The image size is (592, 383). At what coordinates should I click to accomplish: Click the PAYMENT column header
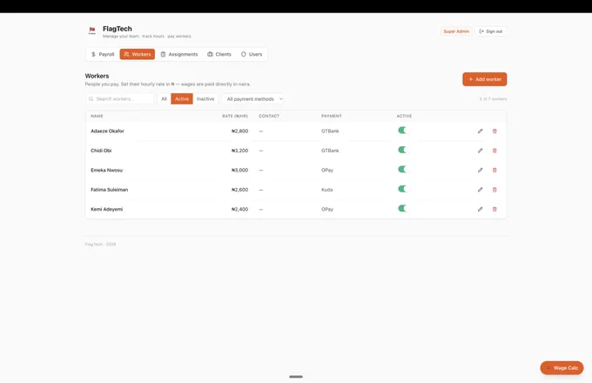pos(332,117)
